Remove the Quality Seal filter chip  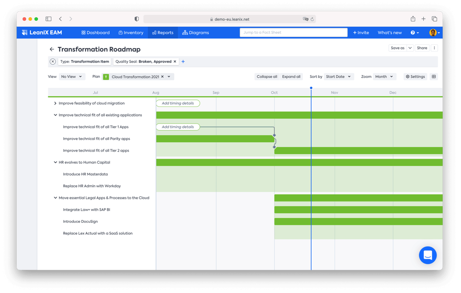point(175,61)
